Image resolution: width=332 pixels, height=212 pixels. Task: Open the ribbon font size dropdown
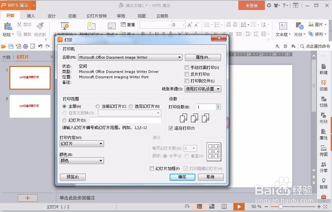click(183, 25)
